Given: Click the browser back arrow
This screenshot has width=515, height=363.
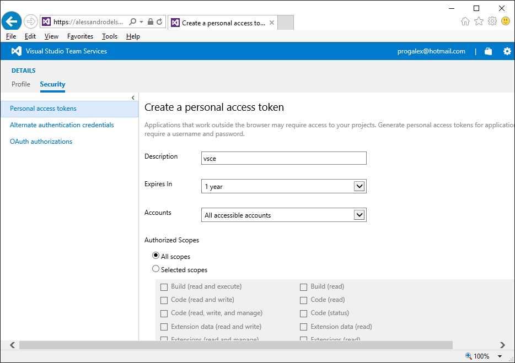Looking at the screenshot, I should tap(12, 21).
